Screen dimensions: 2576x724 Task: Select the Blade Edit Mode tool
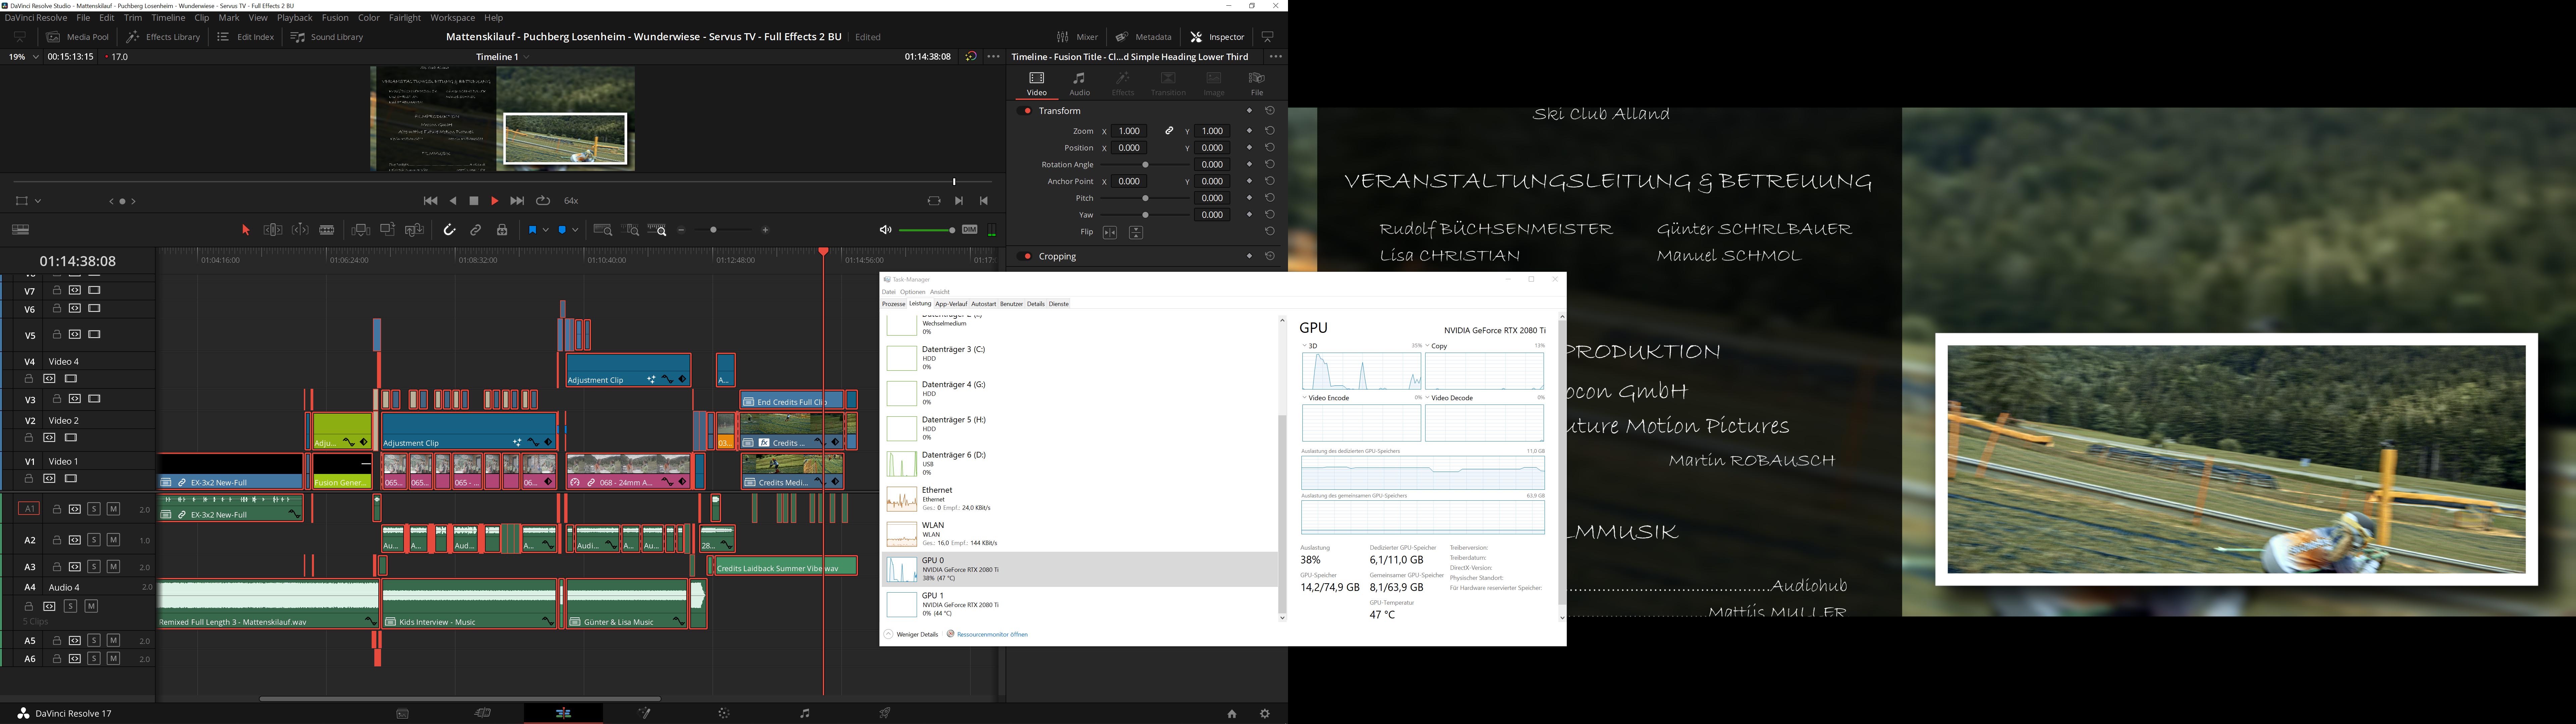[327, 230]
